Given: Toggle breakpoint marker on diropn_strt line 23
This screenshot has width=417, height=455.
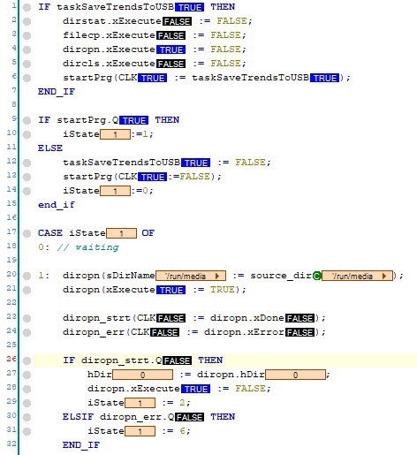Looking at the screenshot, I should (27, 318).
